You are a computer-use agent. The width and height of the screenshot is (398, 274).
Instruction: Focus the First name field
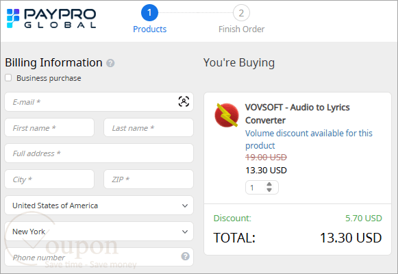click(49, 127)
